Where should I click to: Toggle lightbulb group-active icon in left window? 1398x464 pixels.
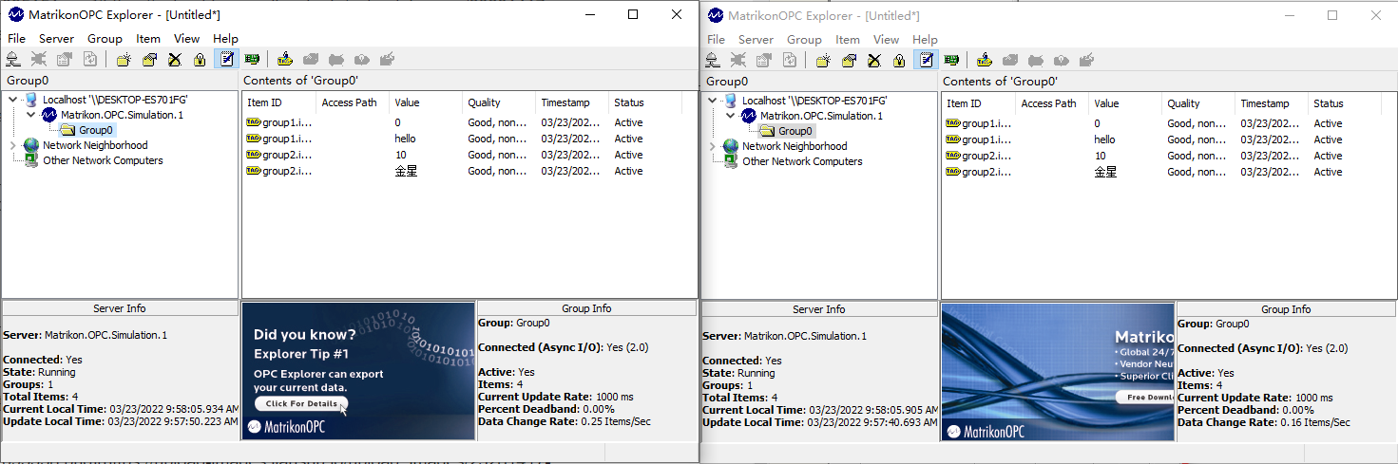[x=200, y=59]
